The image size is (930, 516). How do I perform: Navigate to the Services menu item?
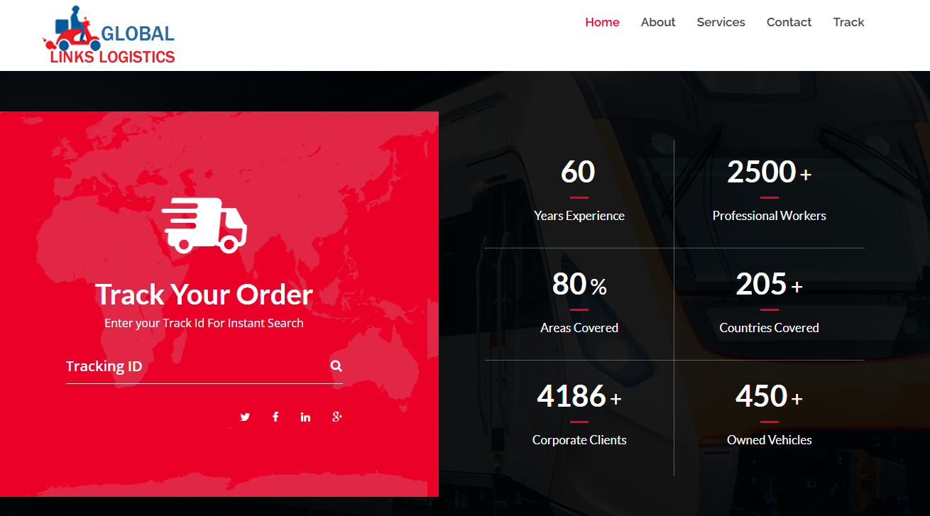click(721, 22)
